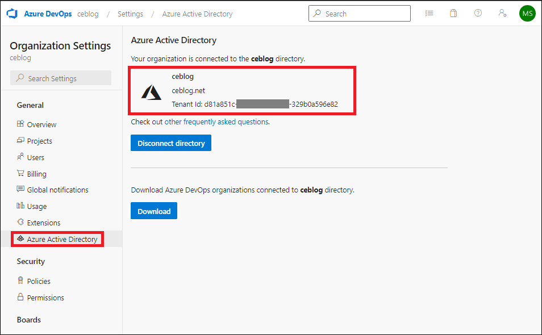The image size is (542, 335).
Task: Open the work items list icon
Action: 429,14
